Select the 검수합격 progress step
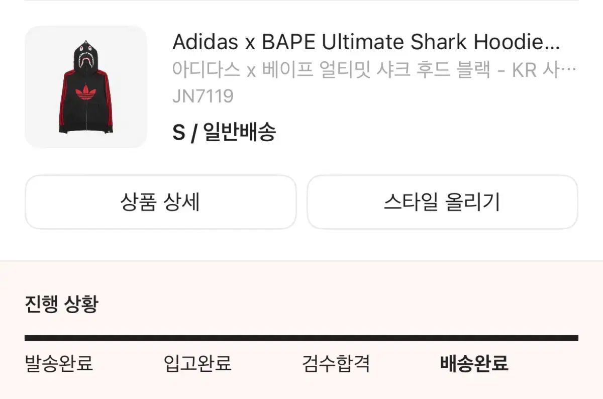Viewport: 603px width, 399px height. point(336,363)
